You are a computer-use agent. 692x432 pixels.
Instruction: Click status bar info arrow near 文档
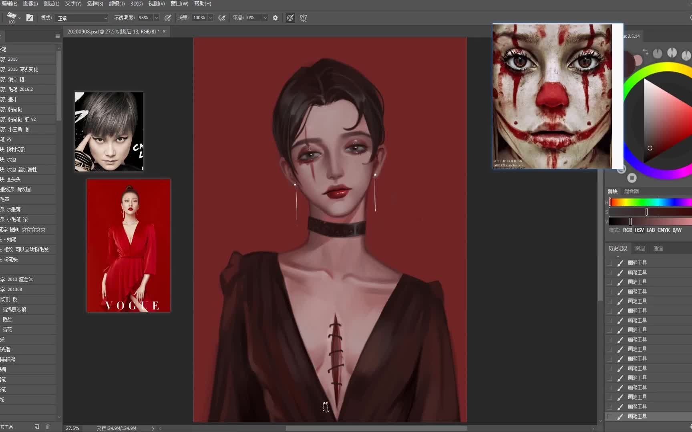point(153,428)
